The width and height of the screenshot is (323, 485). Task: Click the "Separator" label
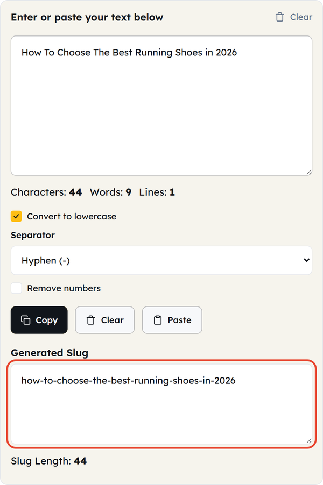click(33, 236)
